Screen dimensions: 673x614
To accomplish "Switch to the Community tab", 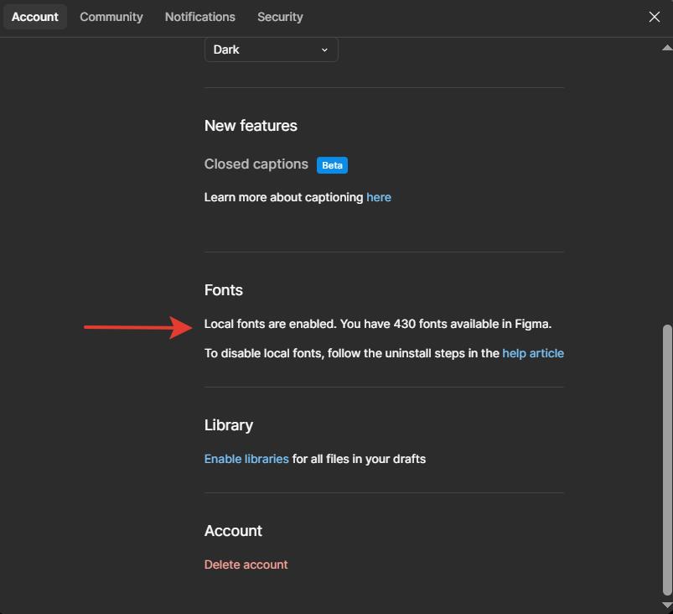I will coord(111,17).
